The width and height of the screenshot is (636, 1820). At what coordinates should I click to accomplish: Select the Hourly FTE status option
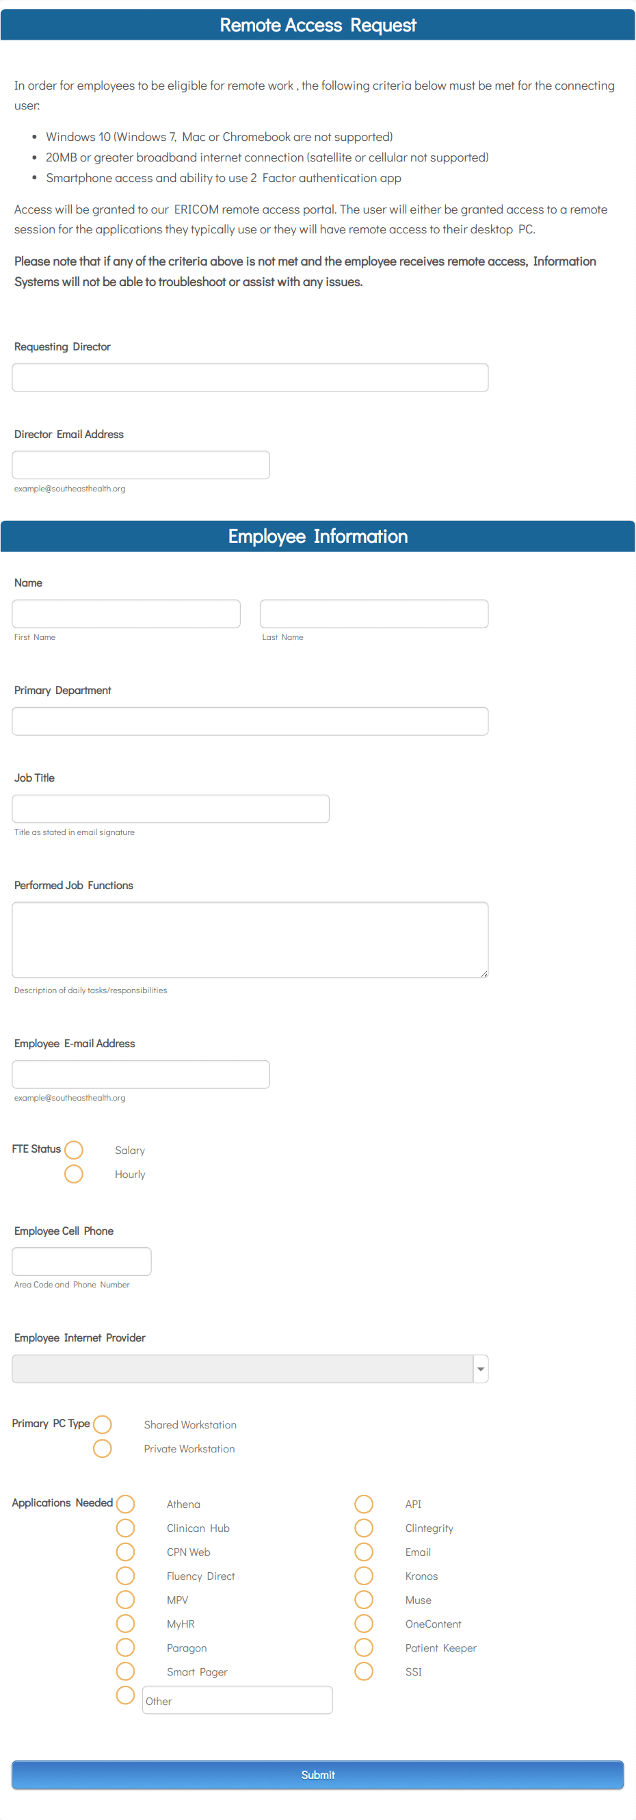(x=73, y=1174)
